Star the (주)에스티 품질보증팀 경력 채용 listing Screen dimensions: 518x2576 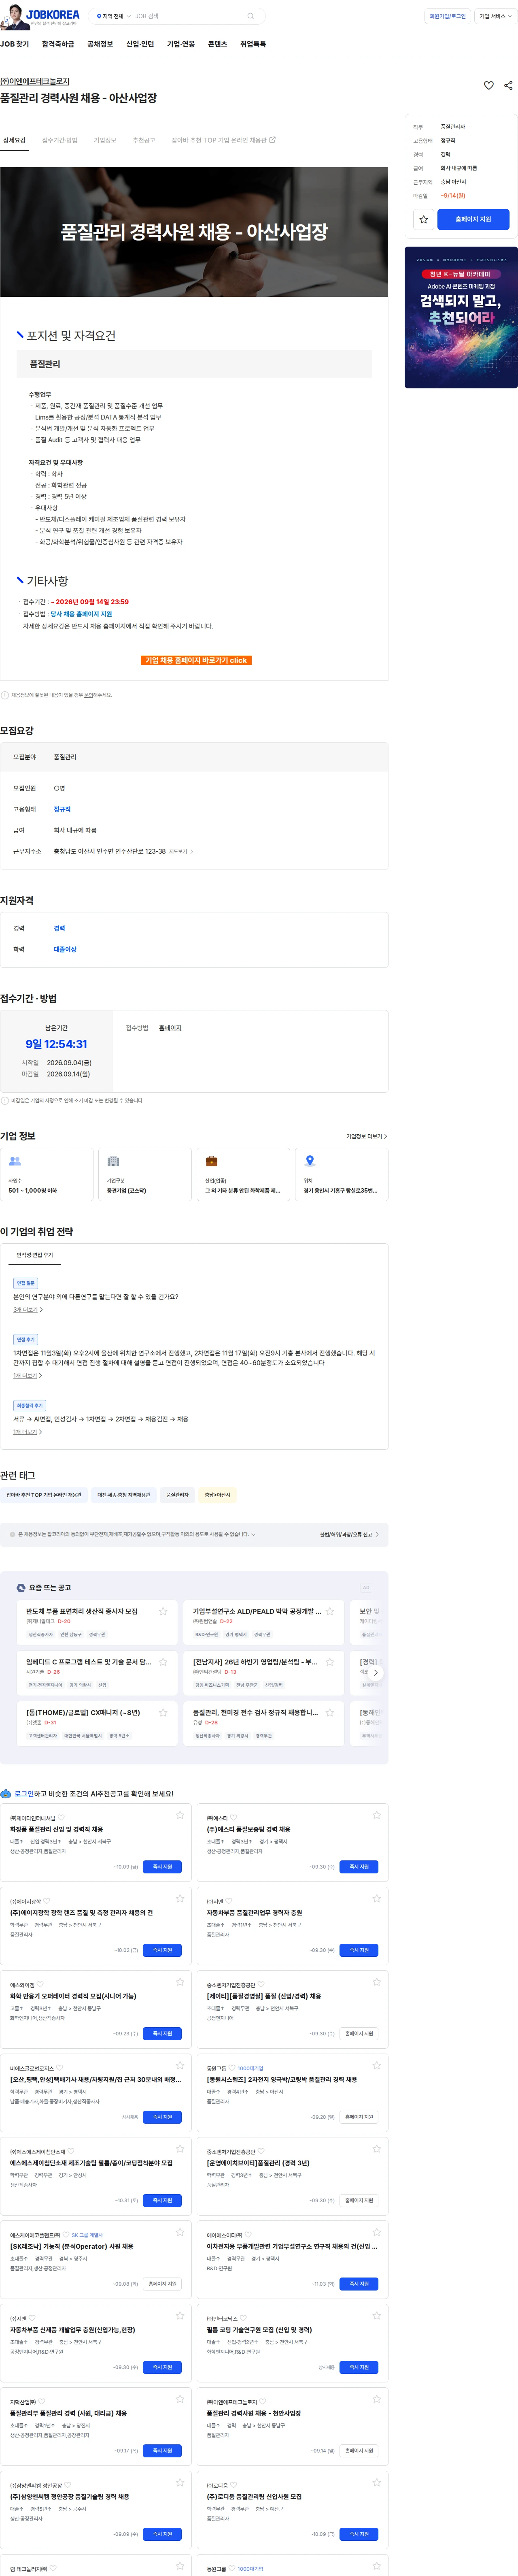point(377,1815)
